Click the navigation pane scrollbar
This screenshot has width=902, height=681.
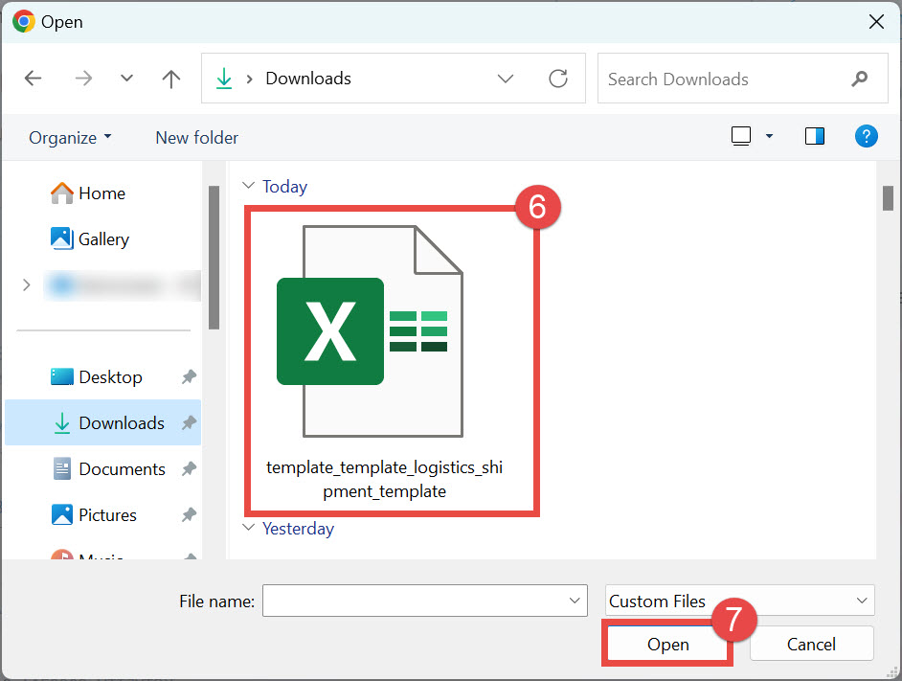point(214,258)
